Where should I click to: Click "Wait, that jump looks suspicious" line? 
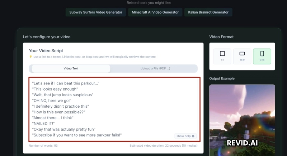62,95
